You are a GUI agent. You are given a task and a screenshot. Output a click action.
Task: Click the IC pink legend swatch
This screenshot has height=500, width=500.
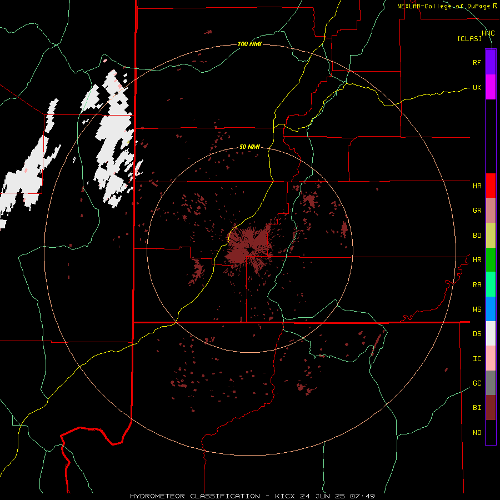(x=491, y=358)
